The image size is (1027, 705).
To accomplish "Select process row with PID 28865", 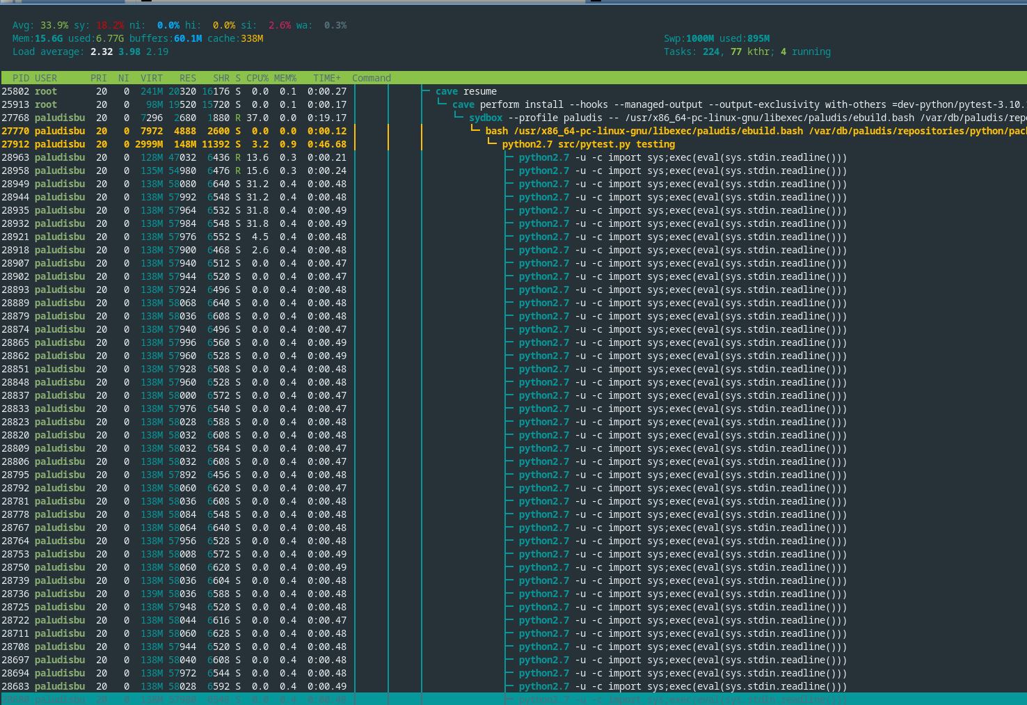I will coord(513,342).
